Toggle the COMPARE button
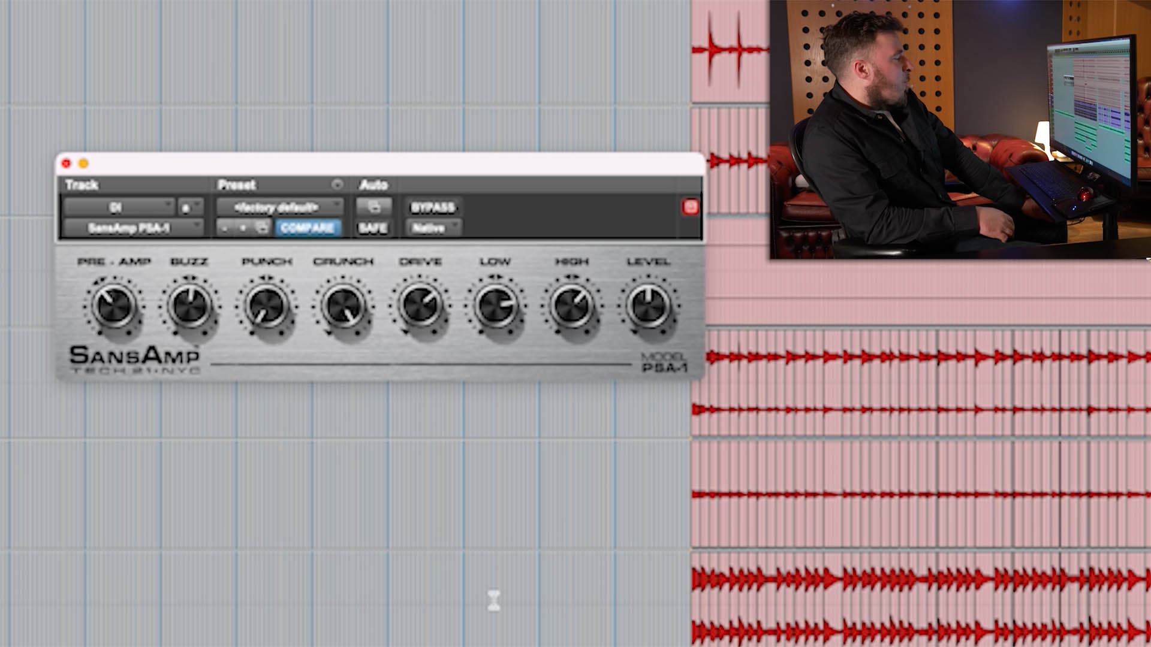This screenshot has height=647, width=1151. [x=308, y=228]
